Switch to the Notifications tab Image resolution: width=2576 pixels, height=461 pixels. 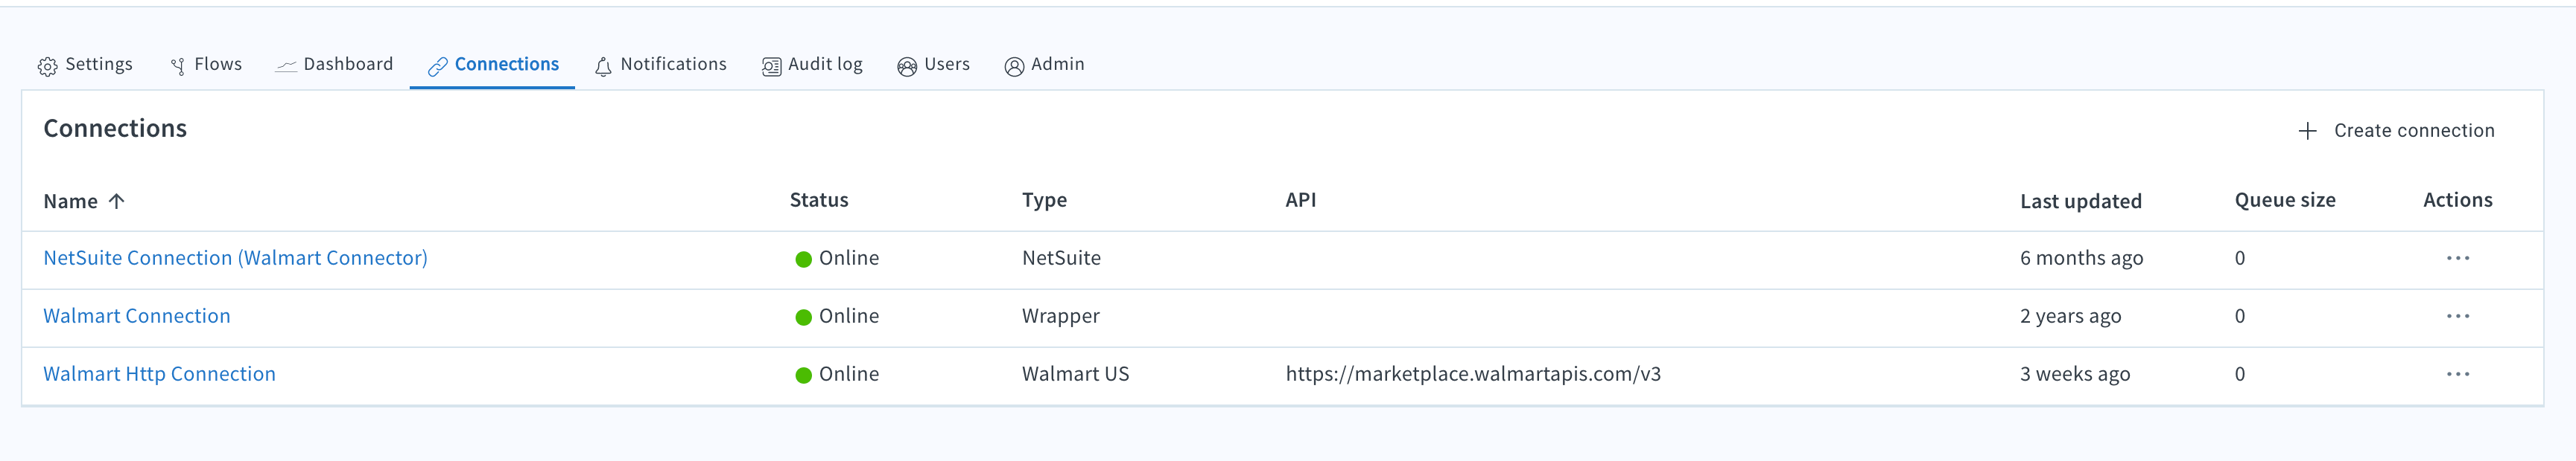[661, 65]
